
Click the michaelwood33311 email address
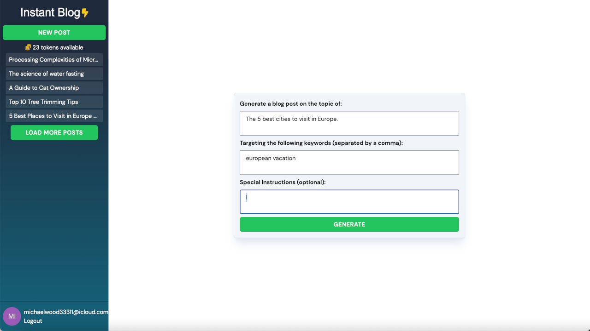66,312
